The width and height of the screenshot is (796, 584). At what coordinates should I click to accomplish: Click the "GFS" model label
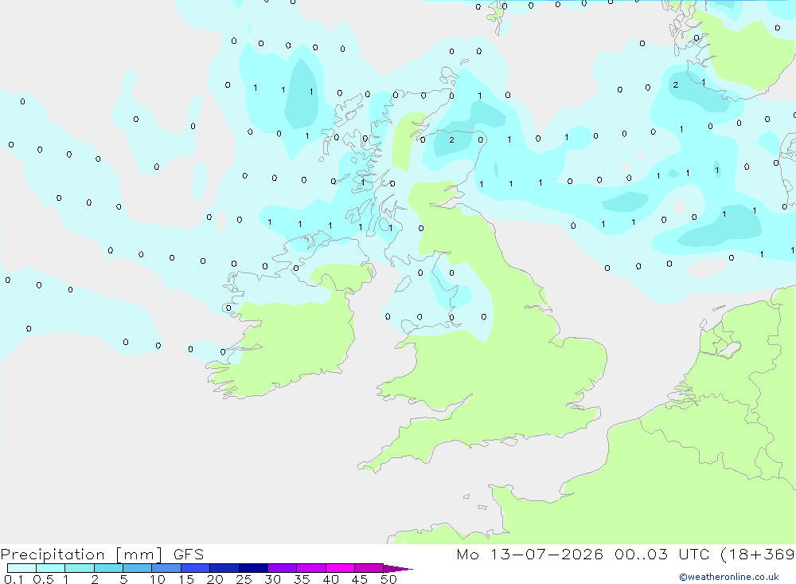[x=189, y=555]
